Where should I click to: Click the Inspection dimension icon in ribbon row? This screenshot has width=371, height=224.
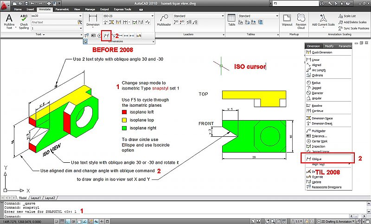click(x=134, y=22)
